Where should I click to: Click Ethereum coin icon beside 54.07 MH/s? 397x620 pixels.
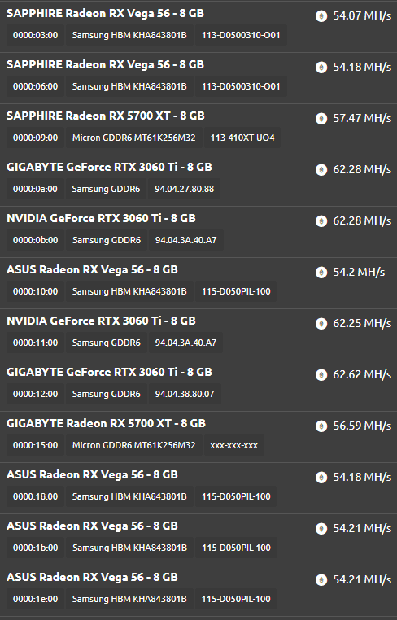click(321, 16)
